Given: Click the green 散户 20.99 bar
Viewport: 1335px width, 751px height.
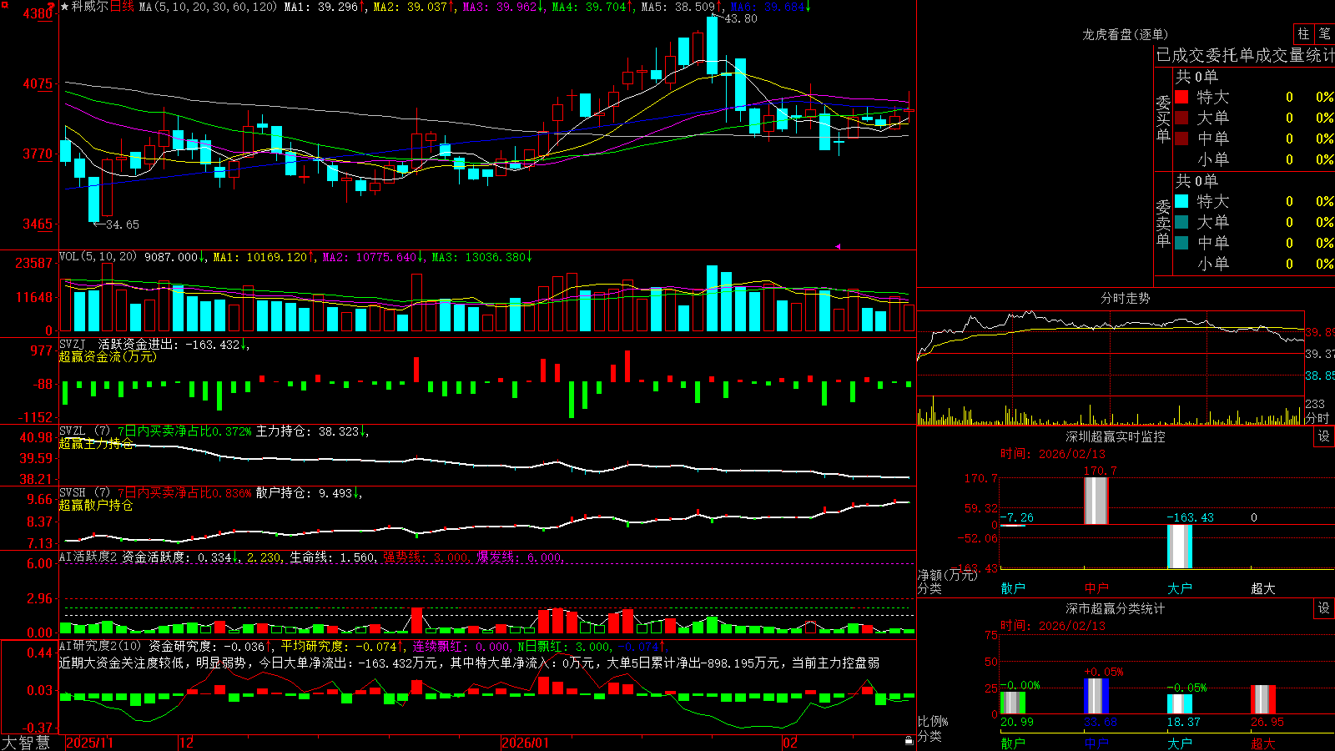Looking at the screenshot, I should (1013, 703).
